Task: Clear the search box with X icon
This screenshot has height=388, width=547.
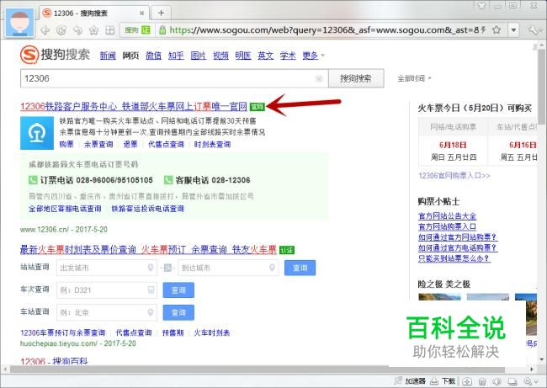Action: (319, 78)
